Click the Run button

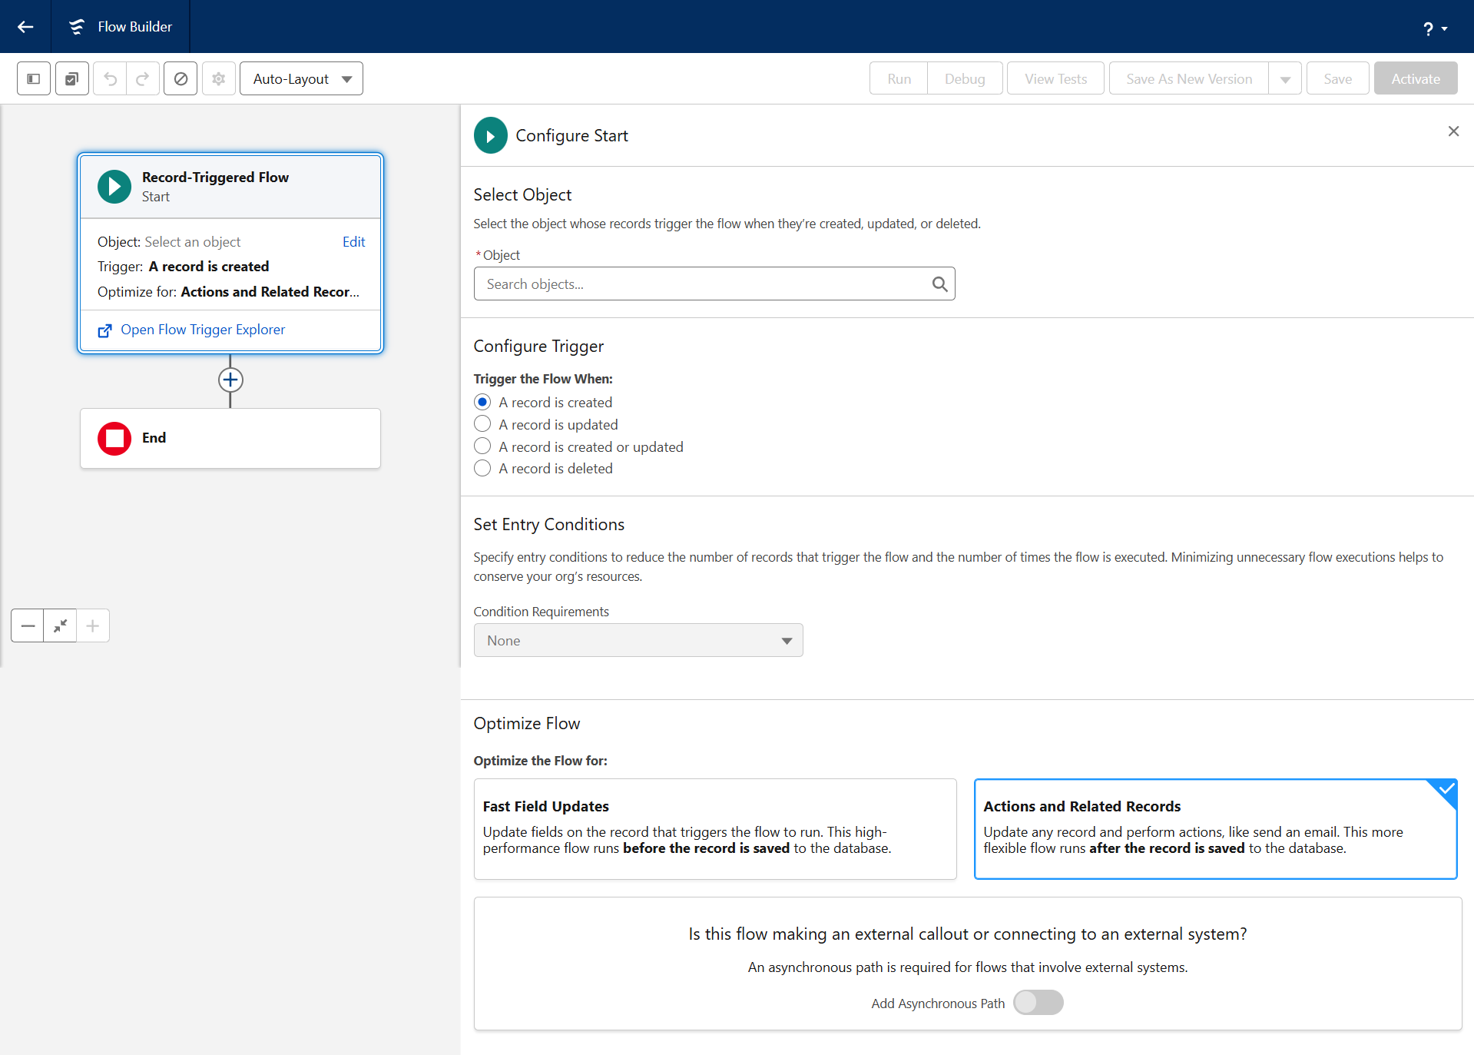coord(899,78)
